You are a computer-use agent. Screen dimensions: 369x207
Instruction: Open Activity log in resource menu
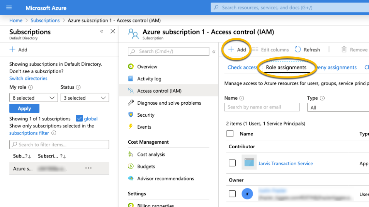click(149, 78)
